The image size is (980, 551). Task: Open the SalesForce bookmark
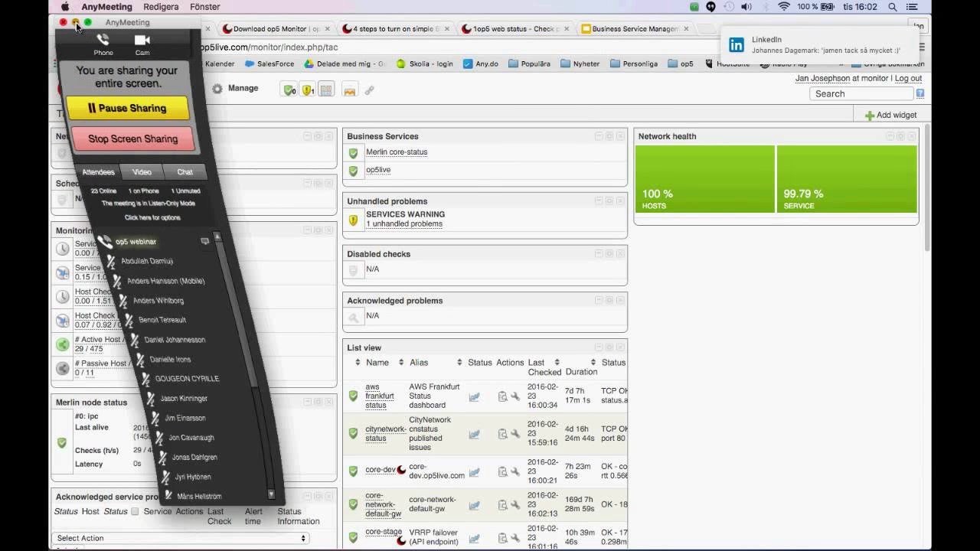269,64
